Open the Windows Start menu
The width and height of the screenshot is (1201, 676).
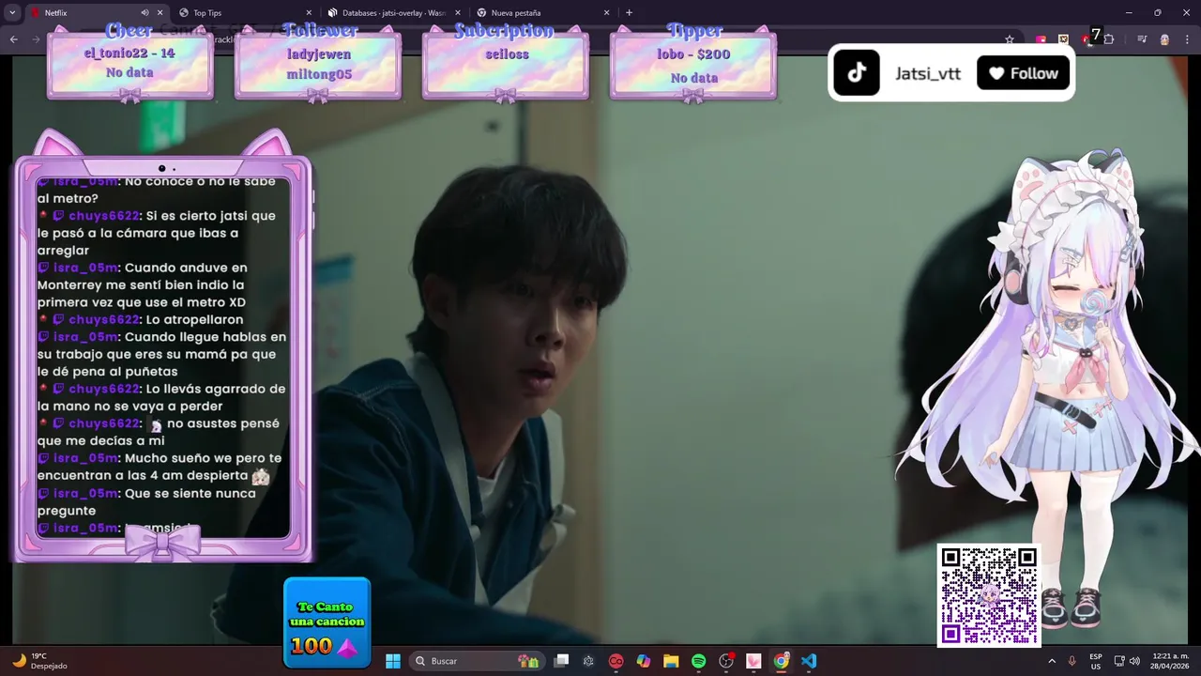point(393,661)
